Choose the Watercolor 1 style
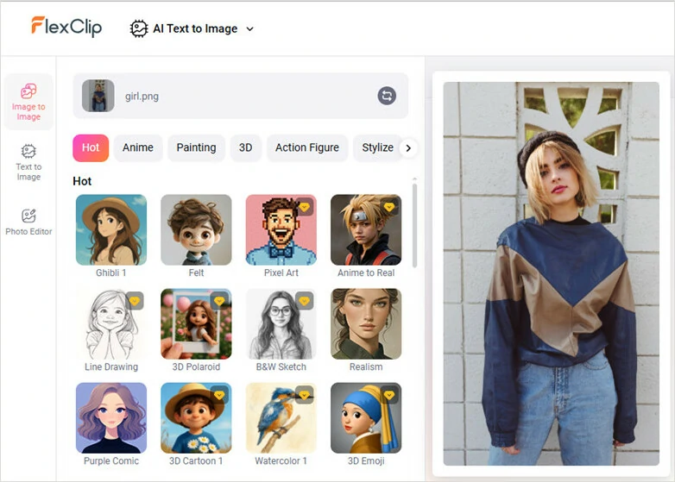The height and width of the screenshot is (482, 675). tap(281, 418)
